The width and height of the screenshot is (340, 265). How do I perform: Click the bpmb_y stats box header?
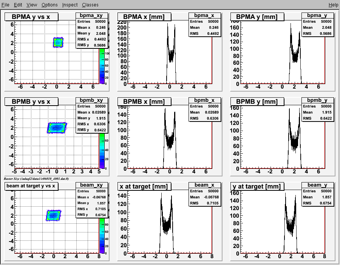pyautogui.click(x=317, y=100)
